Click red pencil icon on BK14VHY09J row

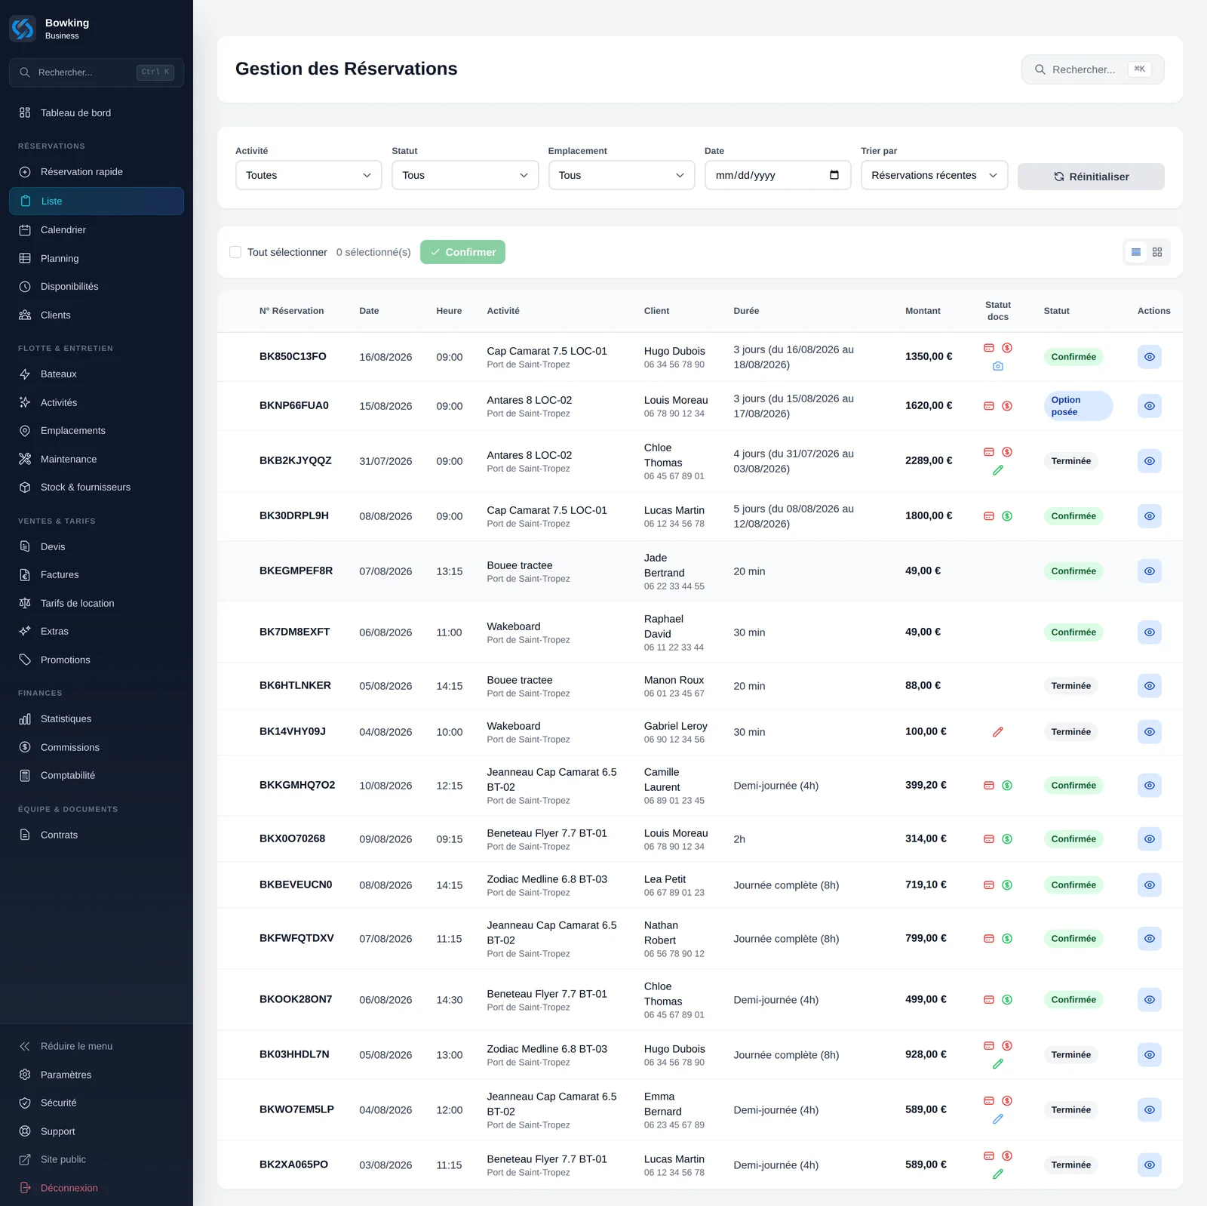998,732
